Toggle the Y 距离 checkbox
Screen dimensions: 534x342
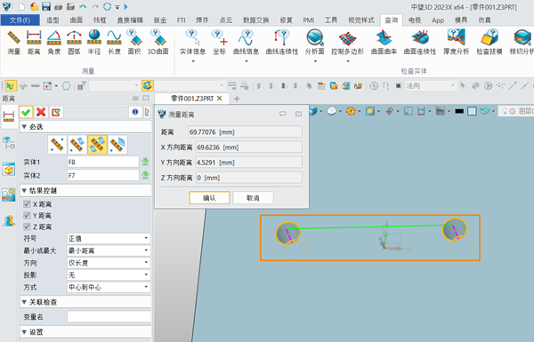[27, 215]
